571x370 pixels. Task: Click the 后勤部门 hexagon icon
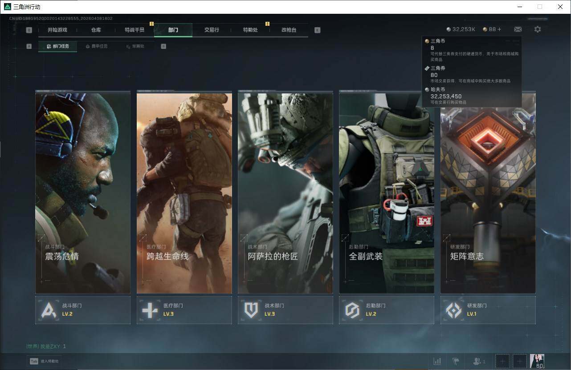click(352, 310)
